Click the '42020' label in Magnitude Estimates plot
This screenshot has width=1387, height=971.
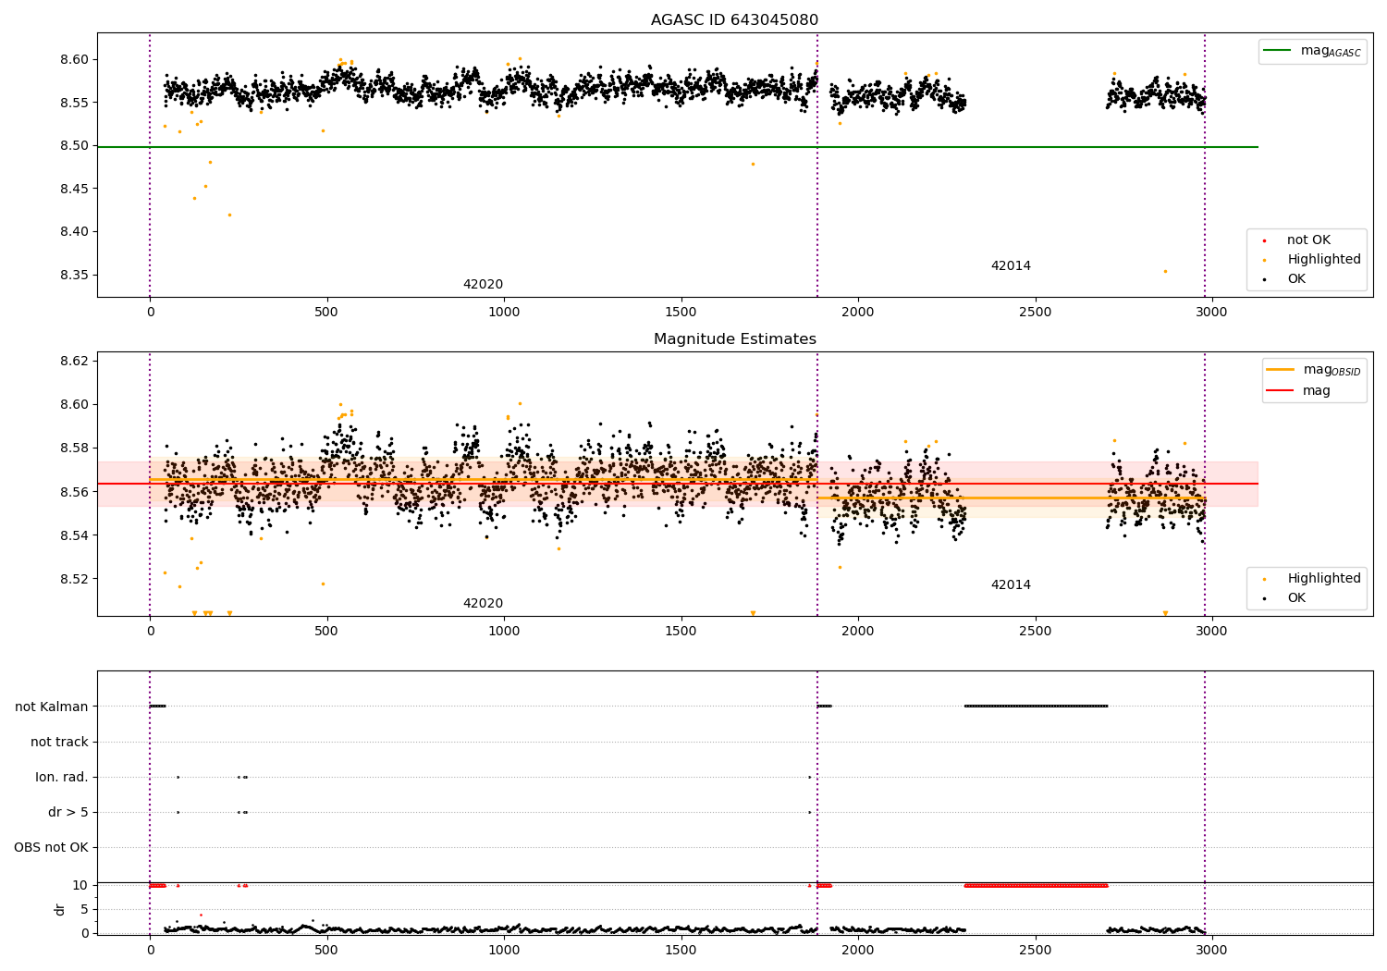483,604
